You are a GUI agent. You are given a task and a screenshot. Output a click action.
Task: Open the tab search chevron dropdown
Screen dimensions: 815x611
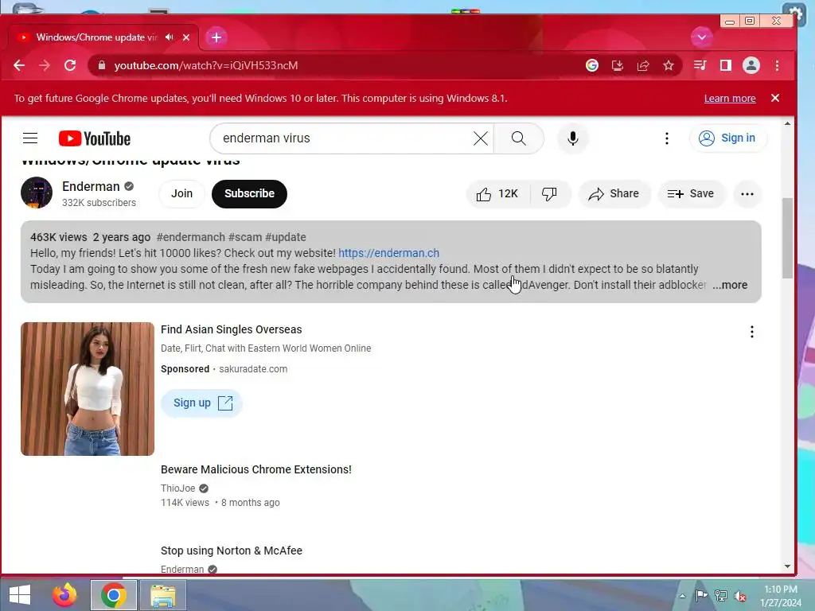(702, 37)
